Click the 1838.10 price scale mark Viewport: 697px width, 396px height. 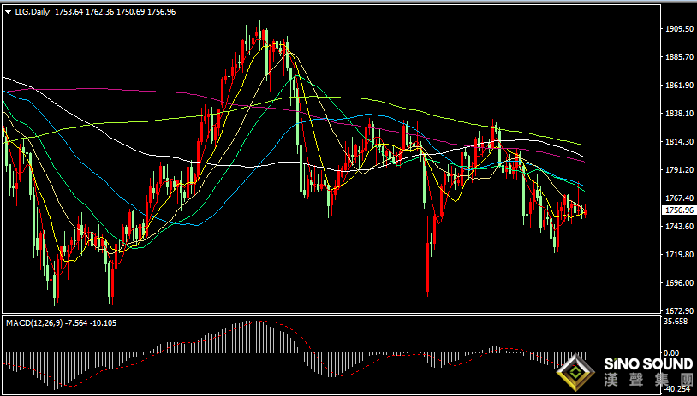tap(678, 114)
